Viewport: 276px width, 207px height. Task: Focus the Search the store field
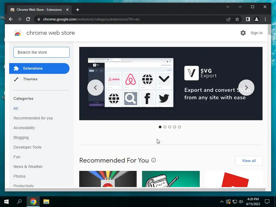point(41,52)
